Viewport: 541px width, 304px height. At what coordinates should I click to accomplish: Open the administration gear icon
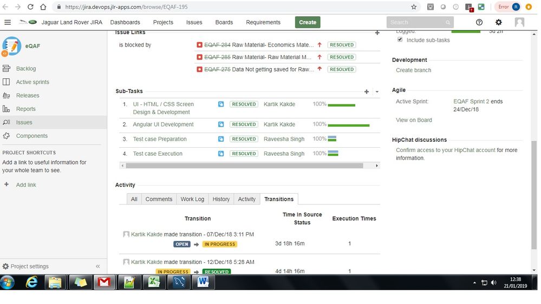click(x=499, y=22)
